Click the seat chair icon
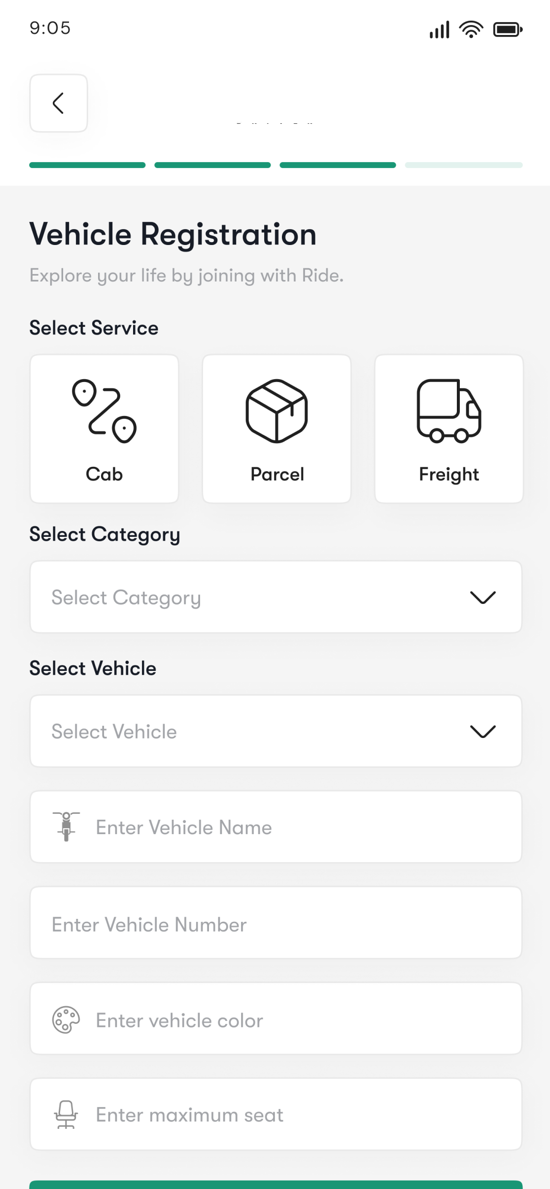Viewport: 550px width, 1189px height. (66, 1115)
